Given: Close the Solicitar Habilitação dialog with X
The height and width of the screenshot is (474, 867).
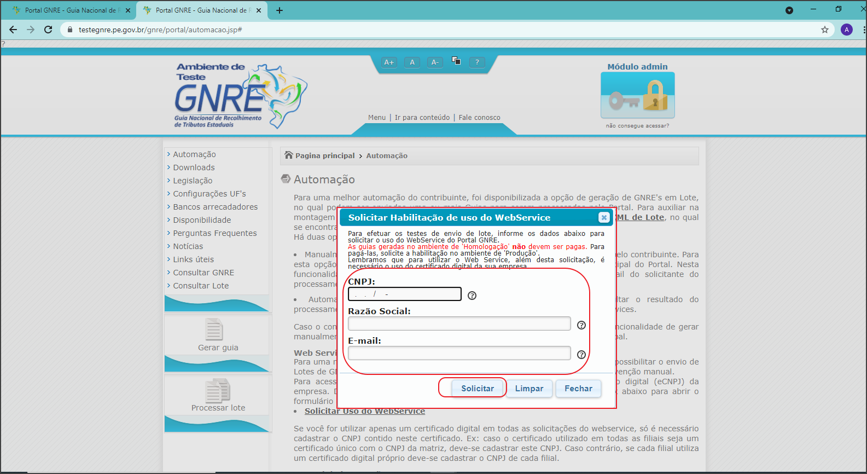Looking at the screenshot, I should pos(604,217).
